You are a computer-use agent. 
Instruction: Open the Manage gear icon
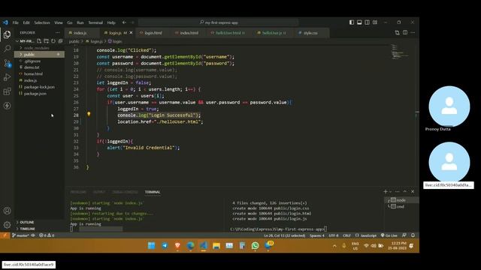pos(7,225)
